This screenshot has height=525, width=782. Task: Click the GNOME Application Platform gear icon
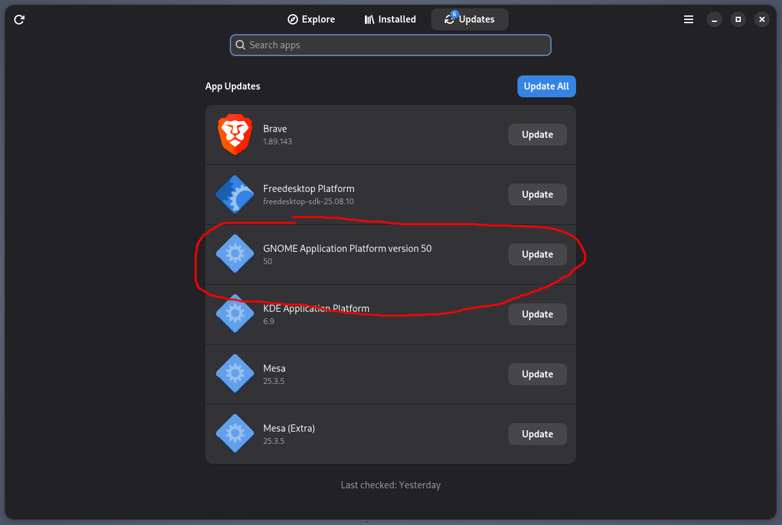pyautogui.click(x=235, y=254)
